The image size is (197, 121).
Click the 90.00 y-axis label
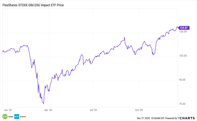[x=183, y=80]
